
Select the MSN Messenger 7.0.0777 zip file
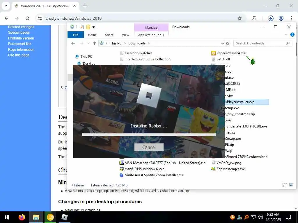(x=165, y=163)
